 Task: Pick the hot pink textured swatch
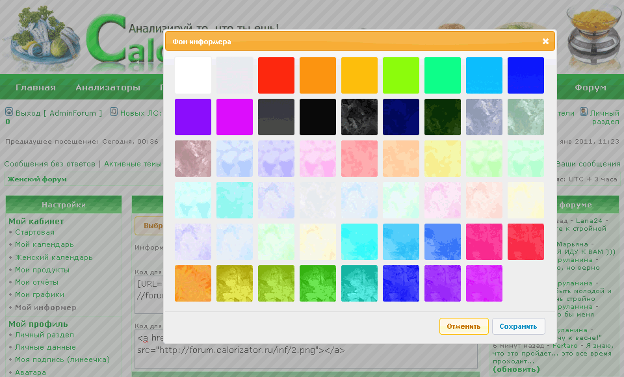(484, 242)
